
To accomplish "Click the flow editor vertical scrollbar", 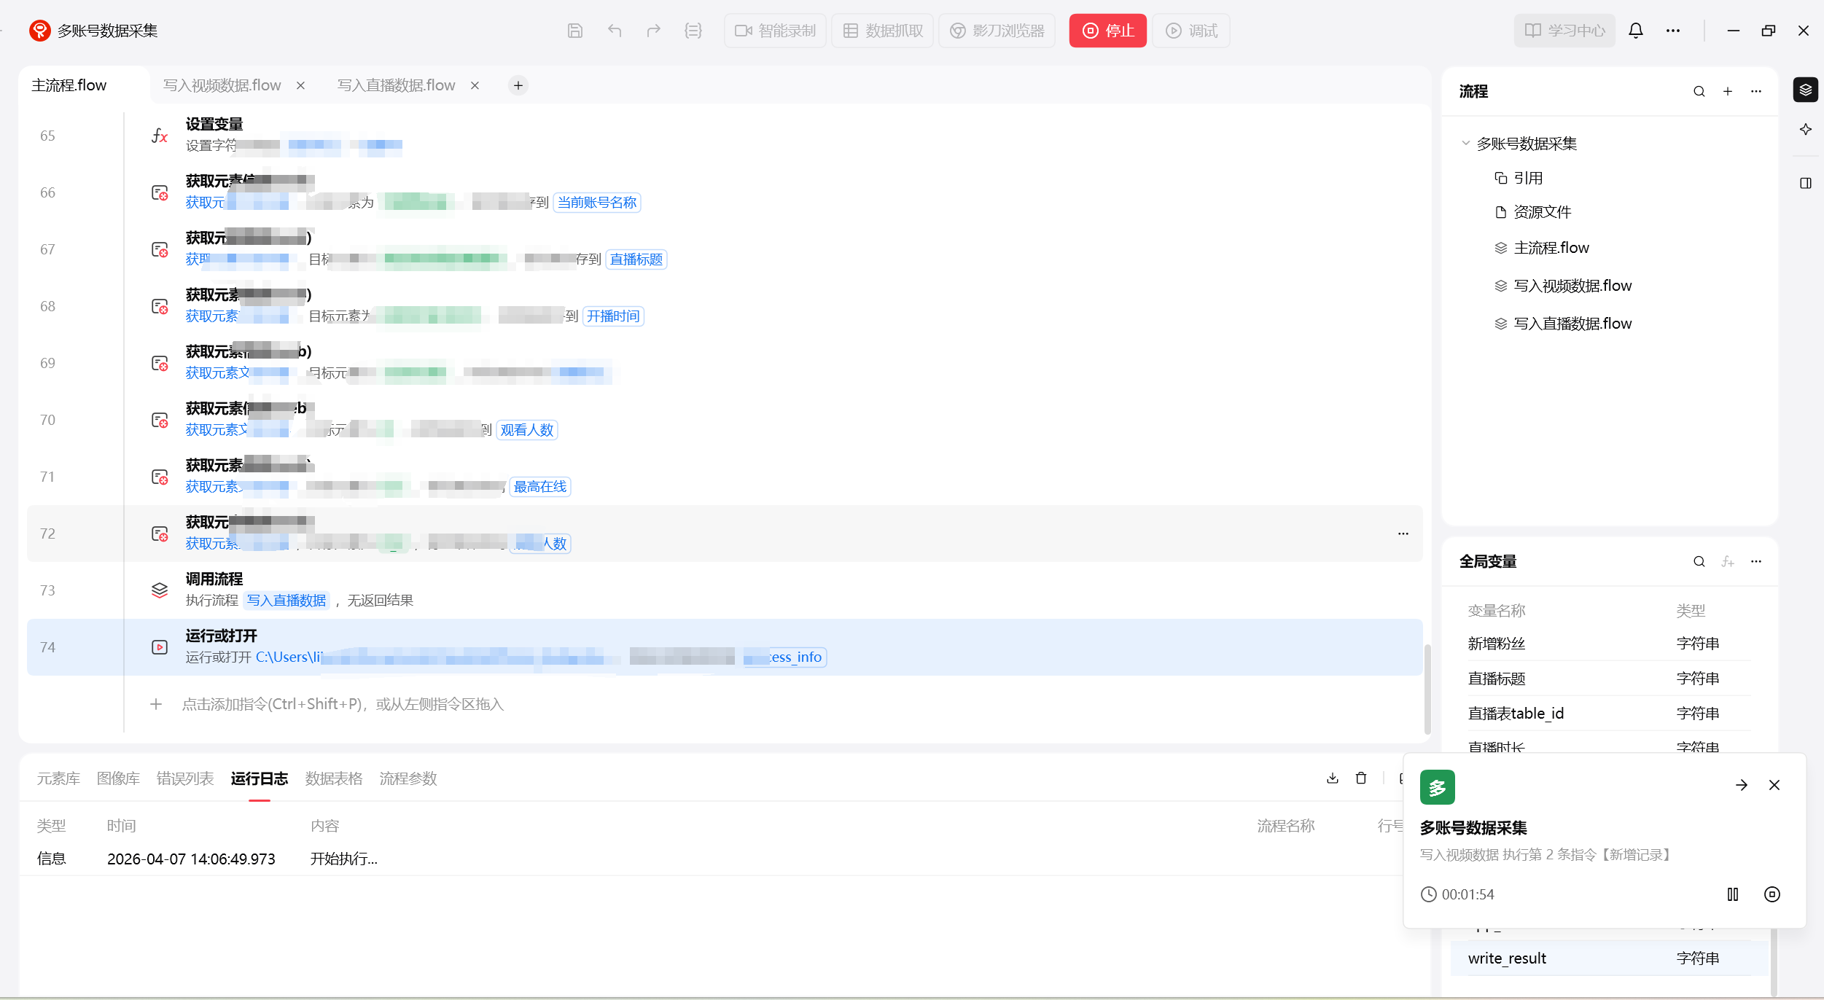I will pyautogui.click(x=1427, y=689).
